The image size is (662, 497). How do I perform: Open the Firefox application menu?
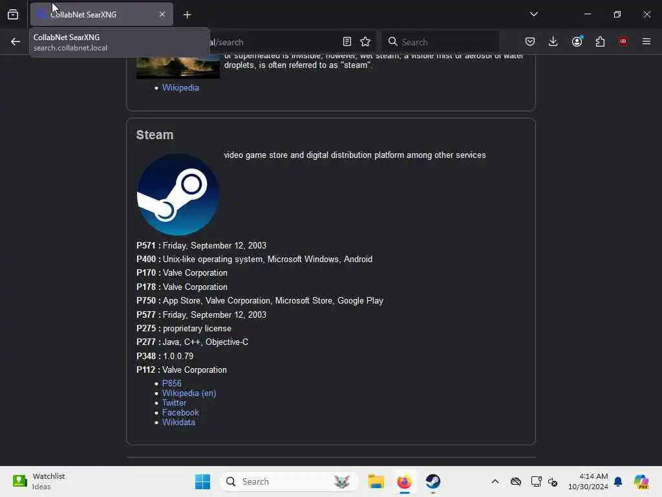[646, 41]
